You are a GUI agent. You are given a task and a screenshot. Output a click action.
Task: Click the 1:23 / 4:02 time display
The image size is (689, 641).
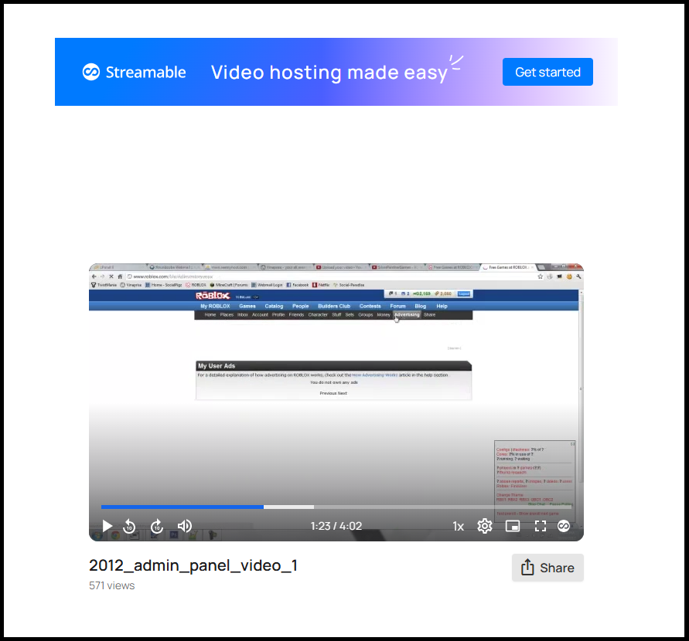click(x=336, y=526)
